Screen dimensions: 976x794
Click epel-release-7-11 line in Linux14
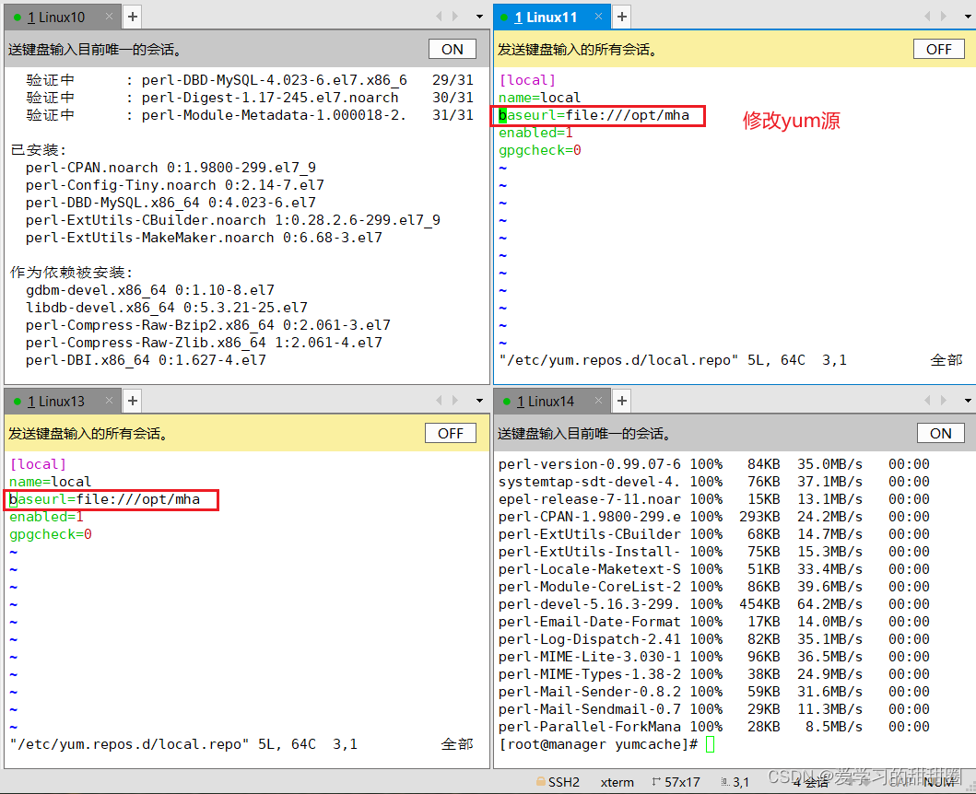tap(714, 499)
